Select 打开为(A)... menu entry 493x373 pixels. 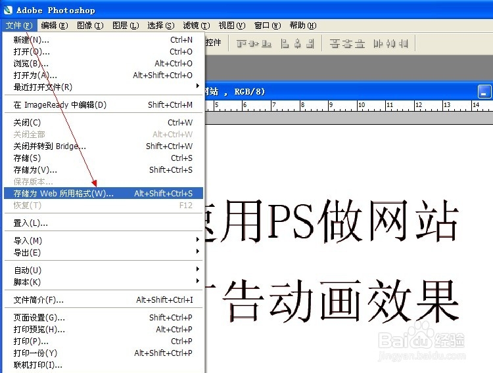point(103,76)
